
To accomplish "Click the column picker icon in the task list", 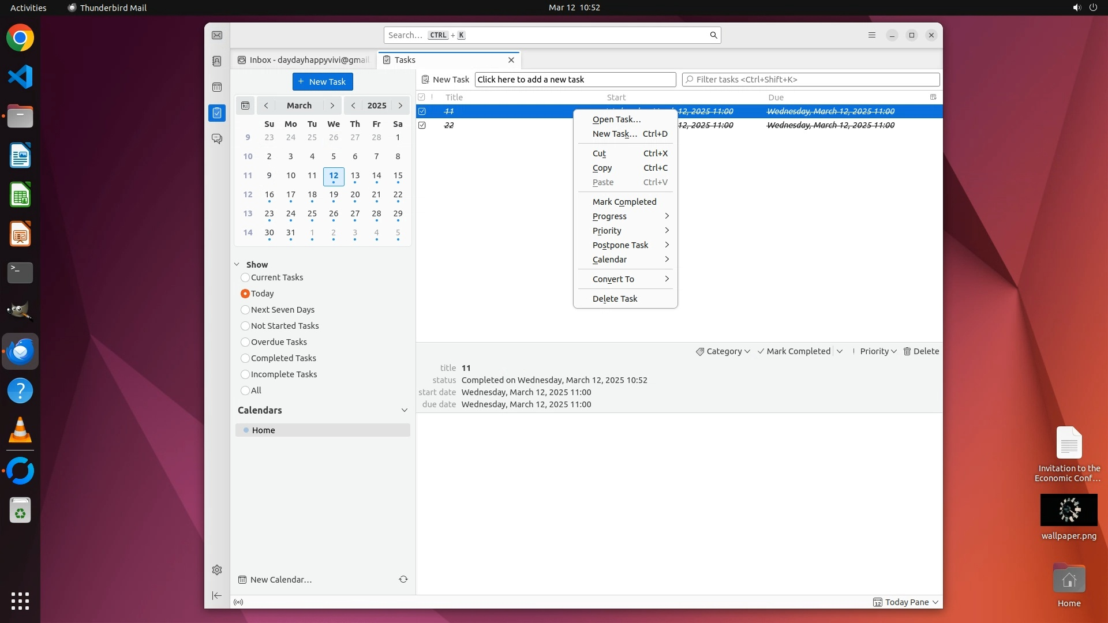I will pyautogui.click(x=933, y=97).
